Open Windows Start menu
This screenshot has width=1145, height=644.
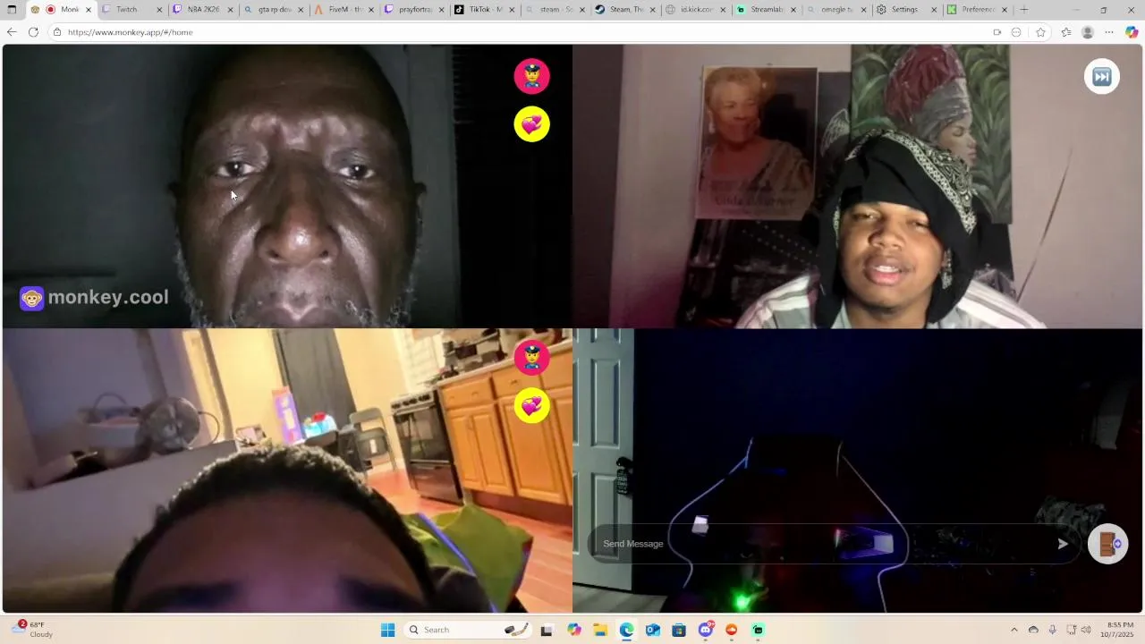387,630
